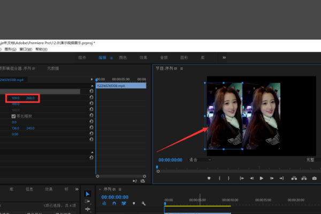Click the Go to In point icon

(x=242, y=178)
